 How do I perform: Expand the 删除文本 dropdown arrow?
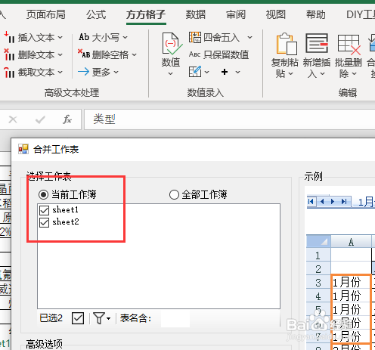[x=60, y=54]
